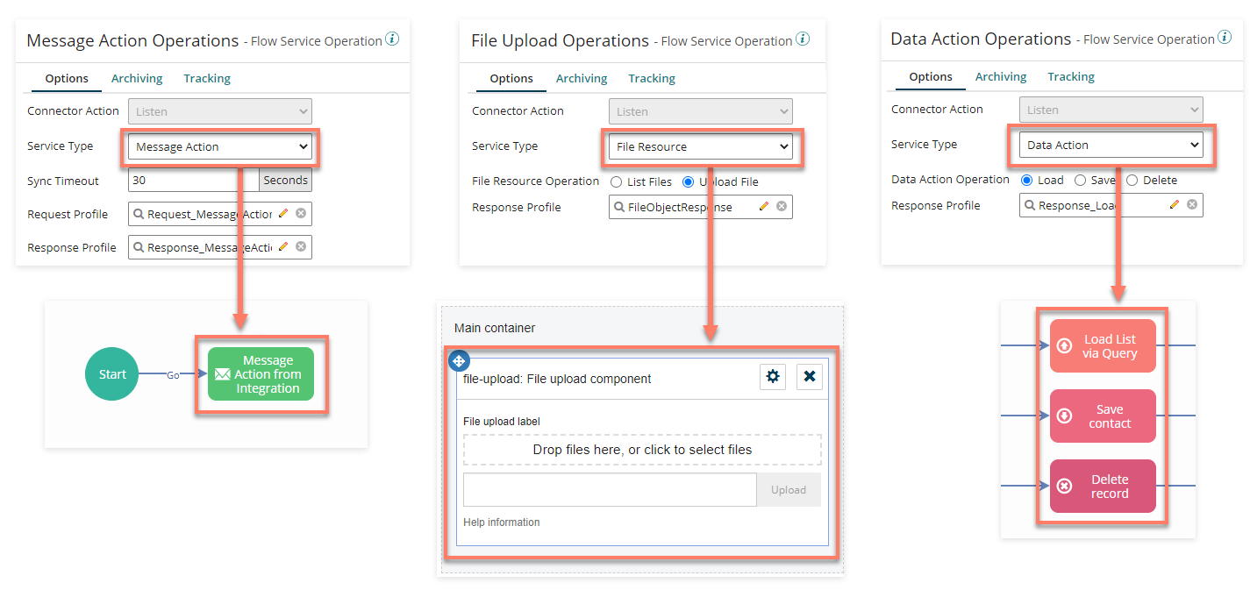
Task: Clear the Response_MessageAction profile field
Action: coord(301,247)
